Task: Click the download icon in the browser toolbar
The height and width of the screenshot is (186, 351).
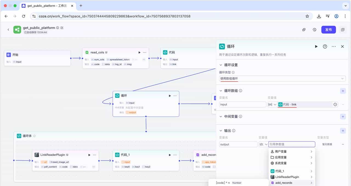Action: coord(319,16)
